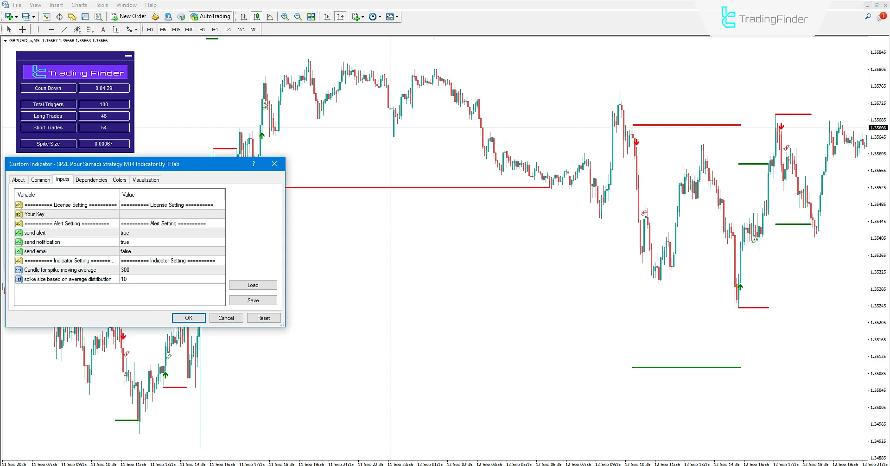Switch to the Colors tab

tap(119, 180)
